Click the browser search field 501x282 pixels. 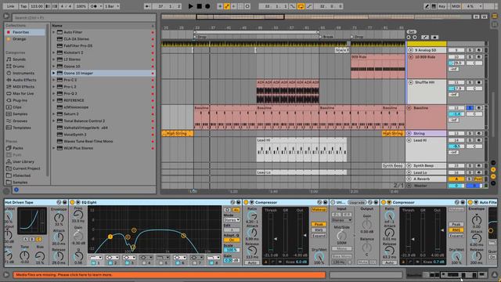tap(84, 17)
